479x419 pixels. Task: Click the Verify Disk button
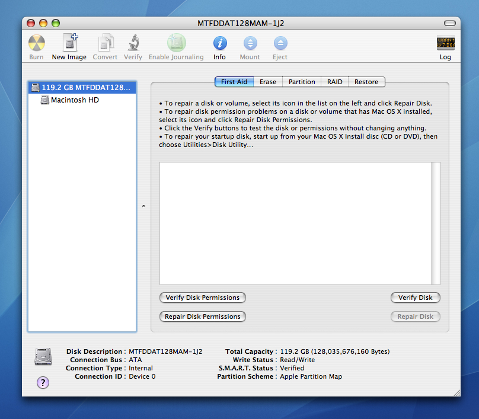point(416,298)
